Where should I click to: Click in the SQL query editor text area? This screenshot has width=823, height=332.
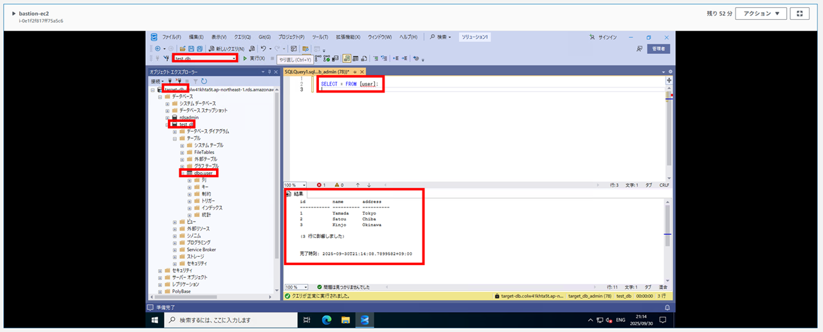click(489, 128)
